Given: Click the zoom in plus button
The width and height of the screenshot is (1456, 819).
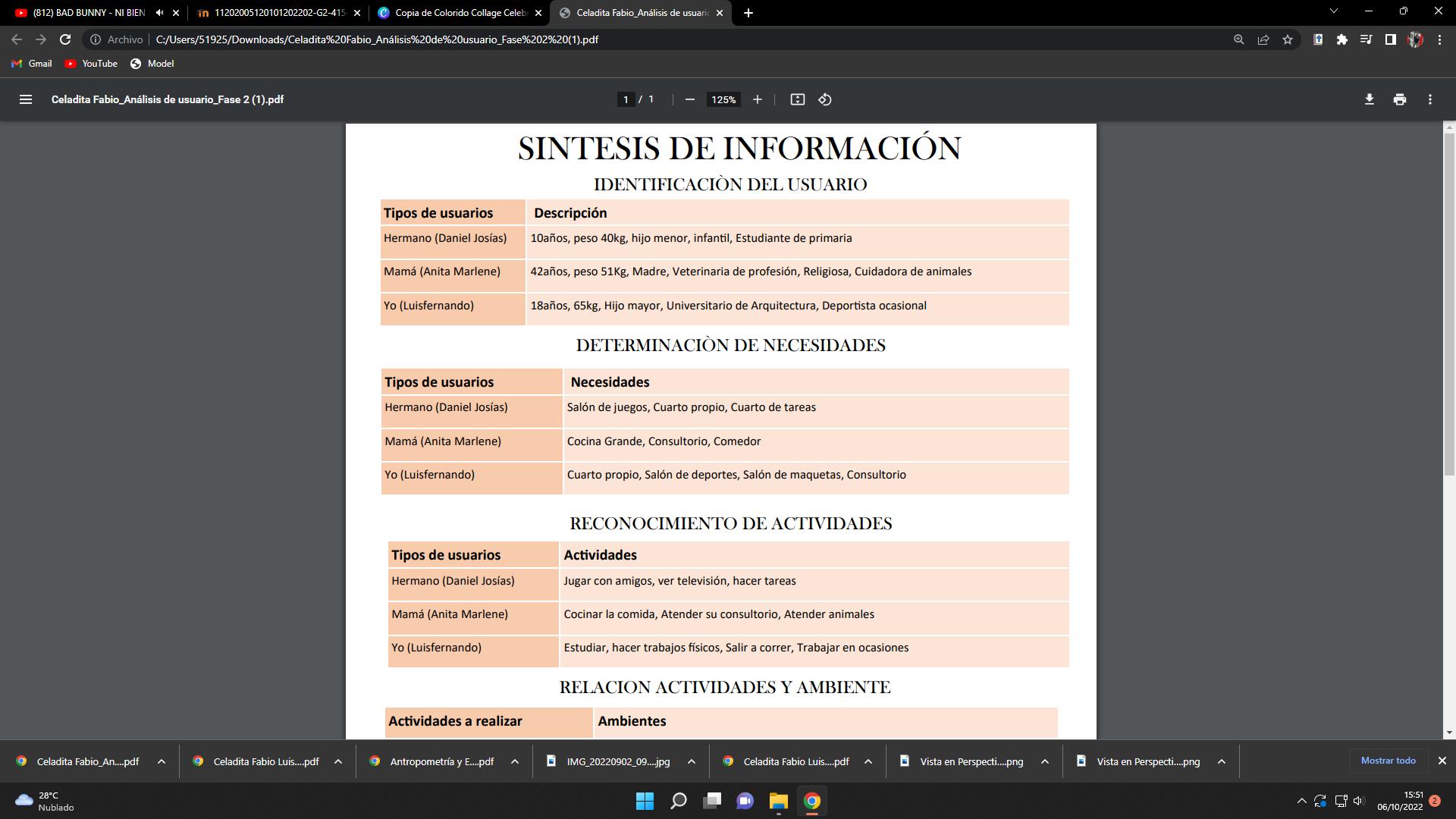Looking at the screenshot, I should coord(757,99).
